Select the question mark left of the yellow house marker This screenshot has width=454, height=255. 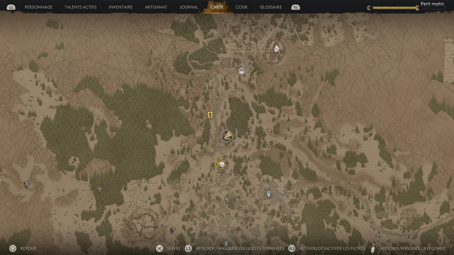(187, 159)
